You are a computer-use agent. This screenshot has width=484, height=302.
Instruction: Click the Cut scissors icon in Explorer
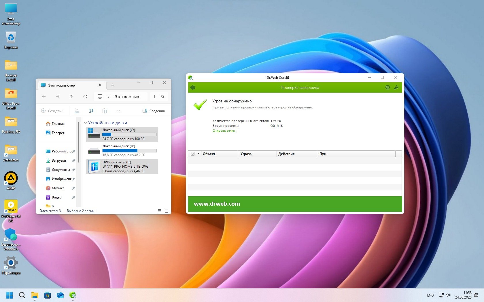pyautogui.click(x=77, y=111)
